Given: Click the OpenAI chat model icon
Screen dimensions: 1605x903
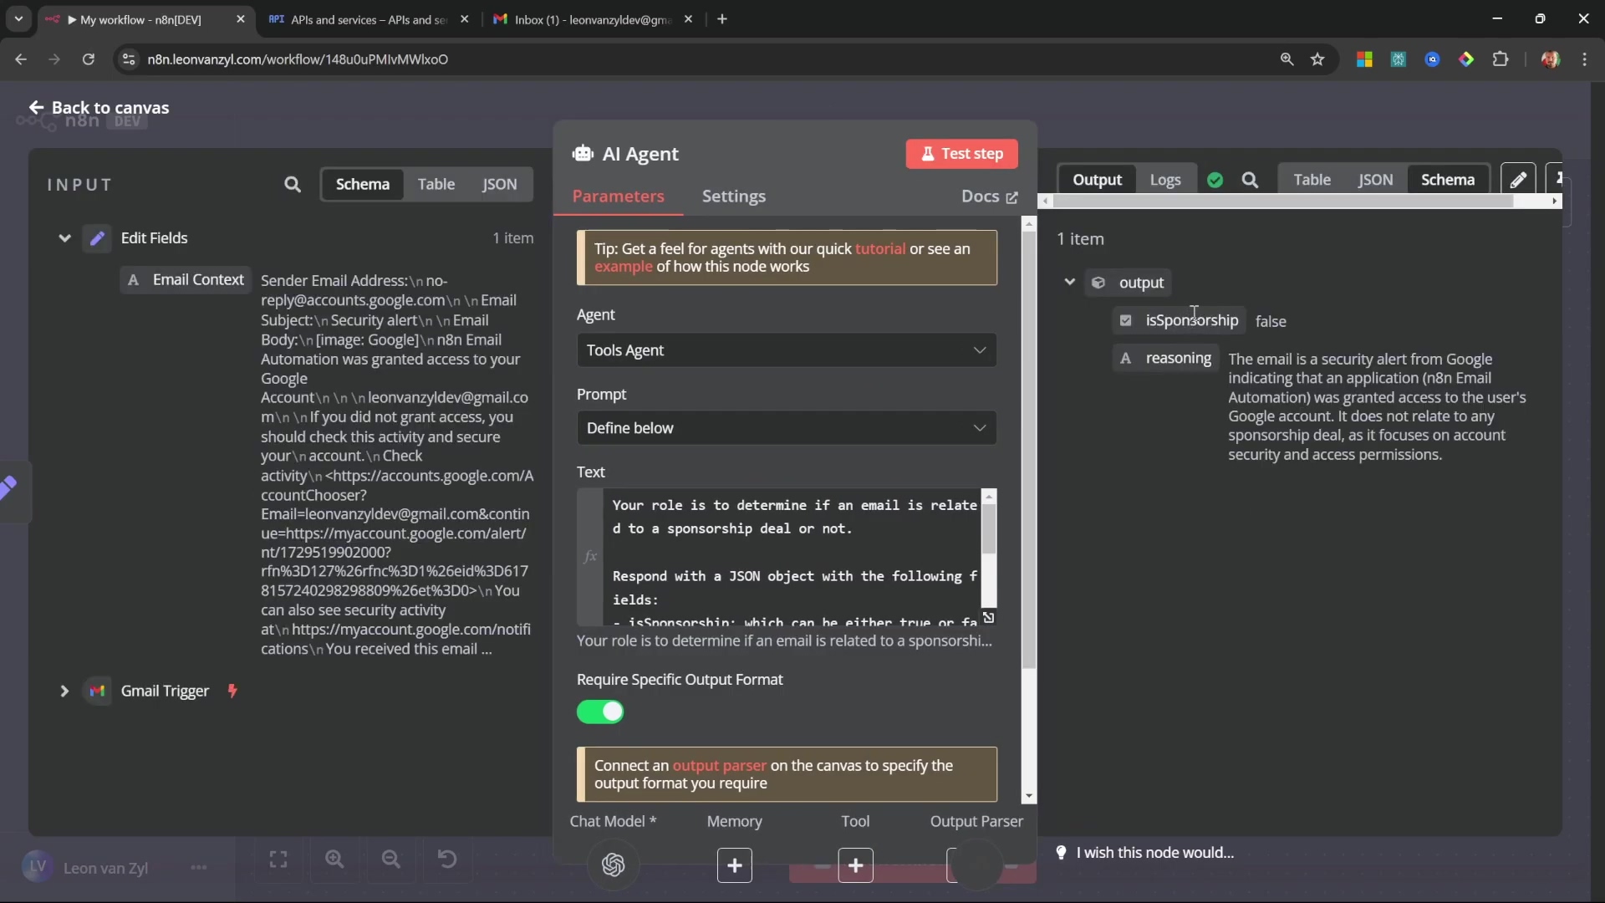Looking at the screenshot, I should pyautogui.click(x=613, y=865).
